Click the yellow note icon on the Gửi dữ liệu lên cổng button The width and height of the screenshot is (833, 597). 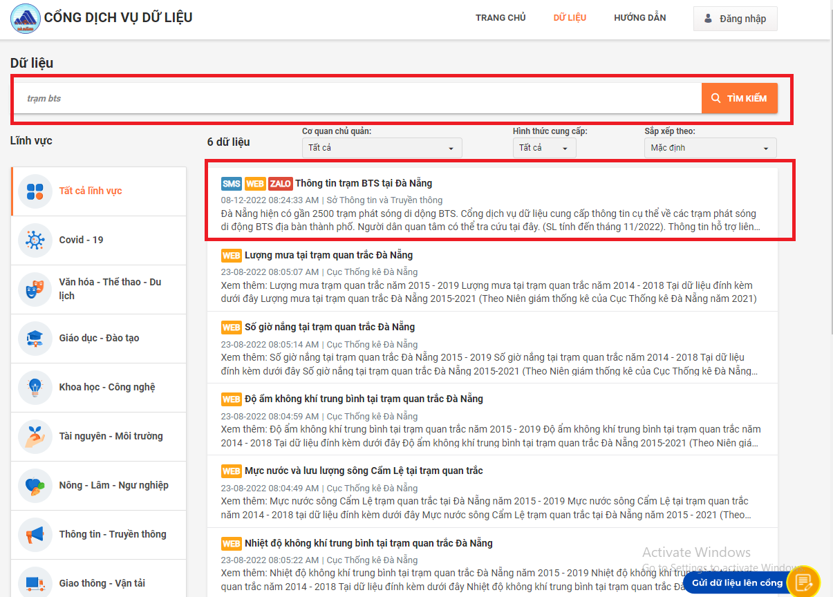click(803, 582)
